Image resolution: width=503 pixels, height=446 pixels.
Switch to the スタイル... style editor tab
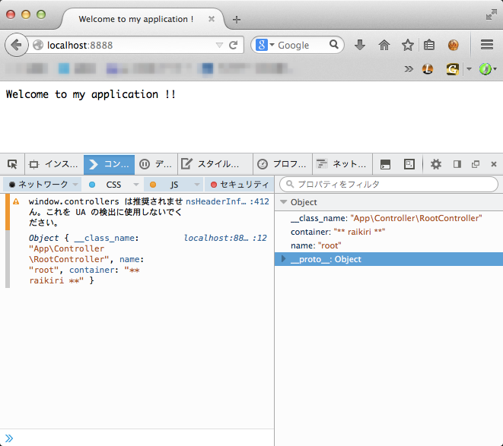[215, 164]
